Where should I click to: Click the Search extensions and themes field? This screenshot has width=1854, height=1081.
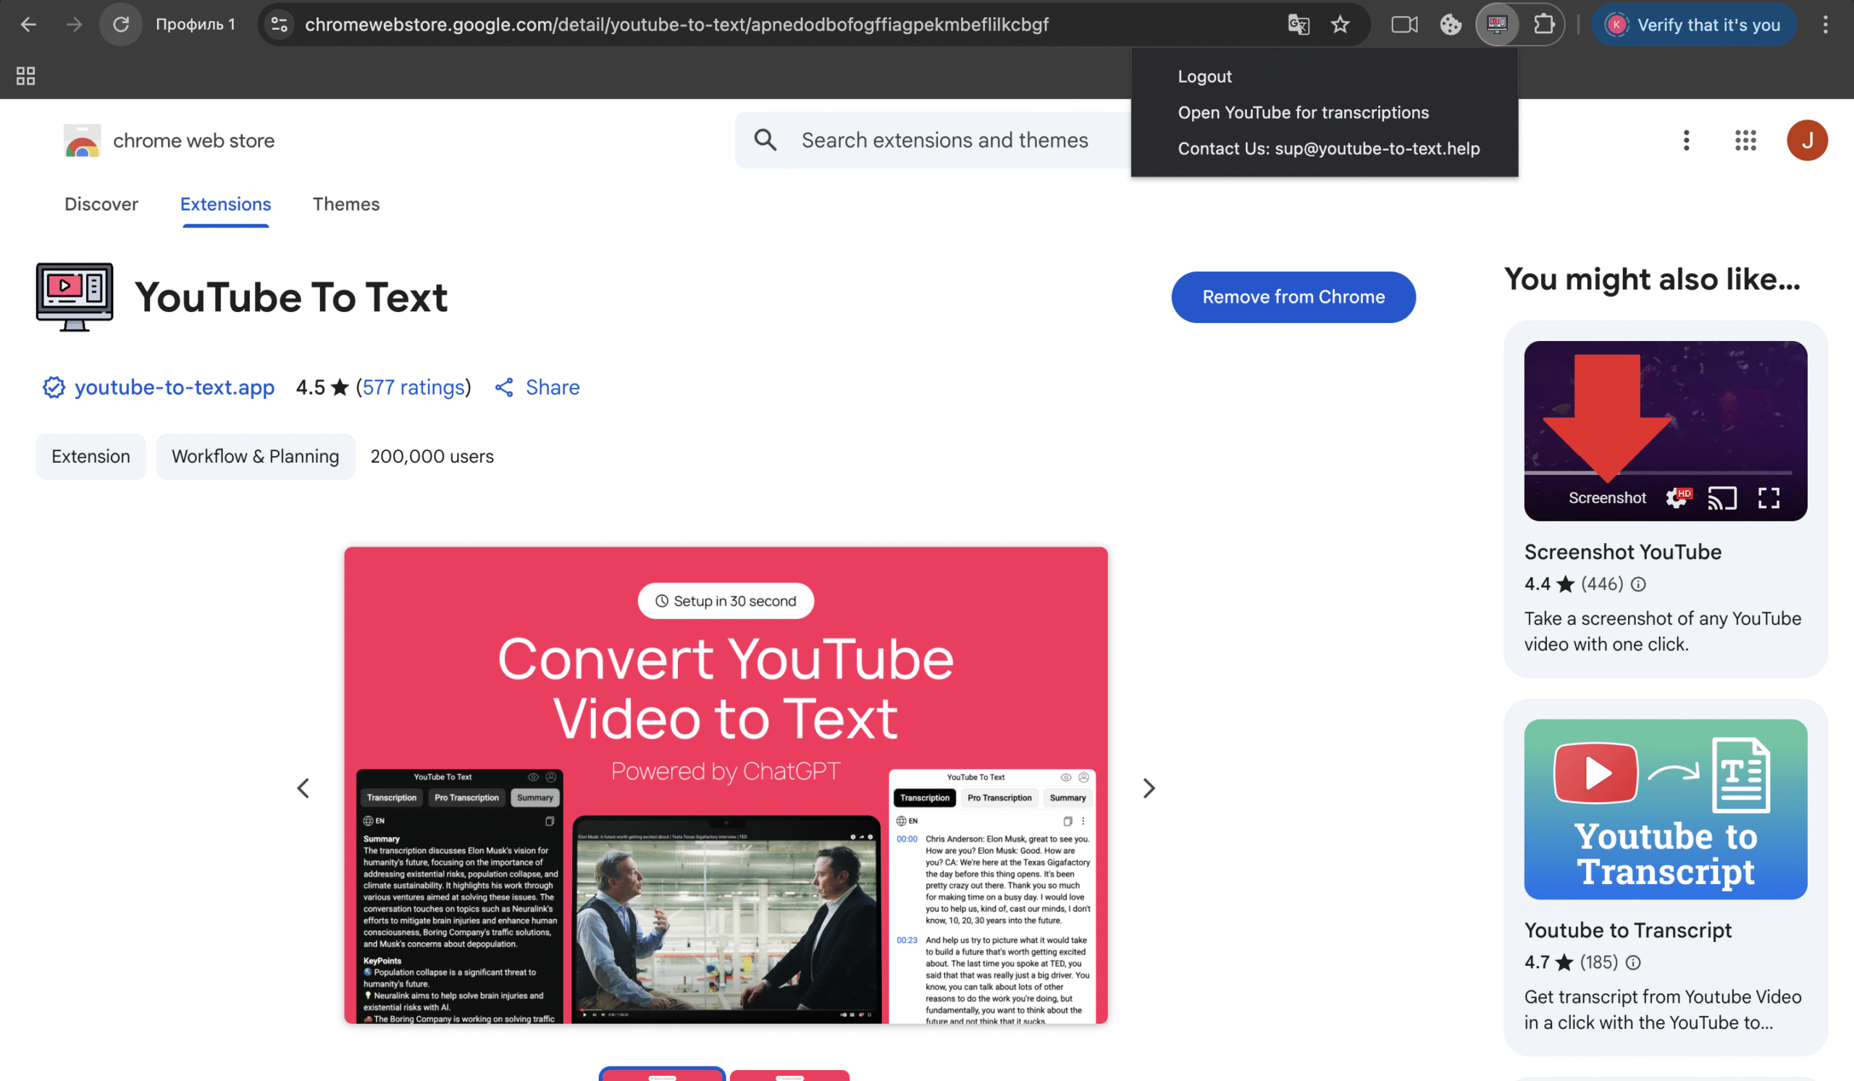tap(944, 140)
